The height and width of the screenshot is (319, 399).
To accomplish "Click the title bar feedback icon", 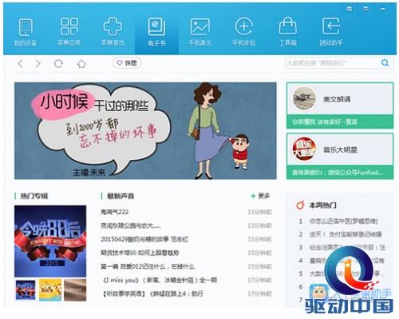I will coord(350,9).
